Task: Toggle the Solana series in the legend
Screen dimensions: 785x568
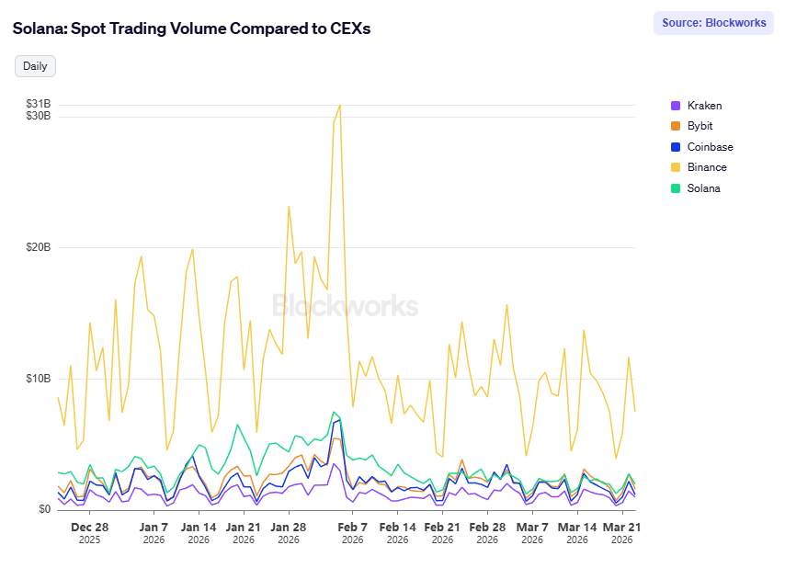Action: 700,187
